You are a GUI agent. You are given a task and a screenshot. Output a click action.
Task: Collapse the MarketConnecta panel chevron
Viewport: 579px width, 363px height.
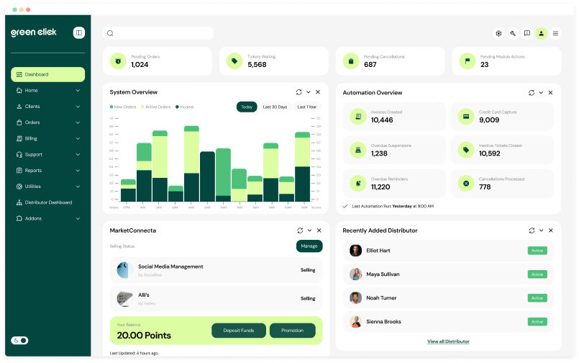click(x=308, y=230)
